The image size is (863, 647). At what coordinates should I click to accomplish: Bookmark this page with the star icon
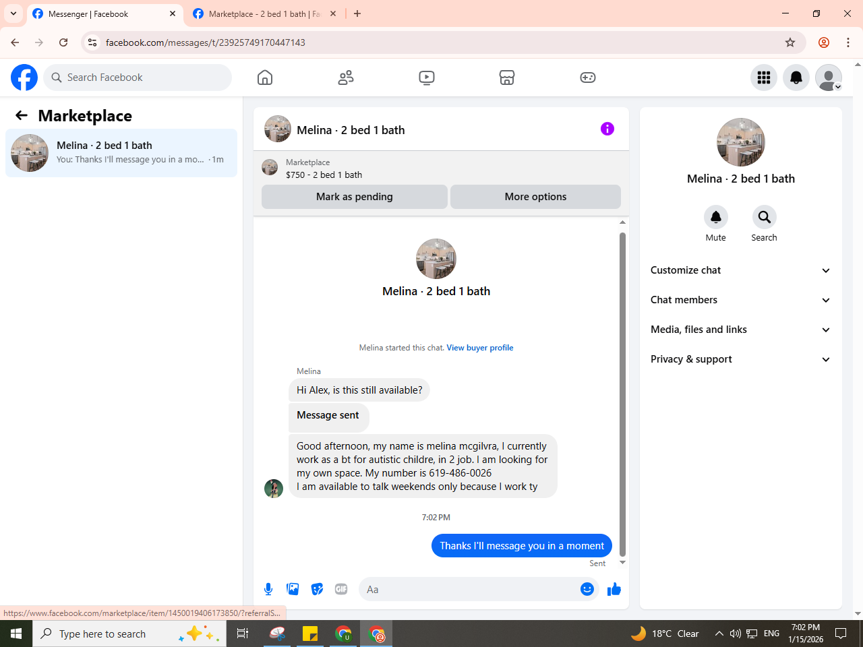(x=790, y=42)
